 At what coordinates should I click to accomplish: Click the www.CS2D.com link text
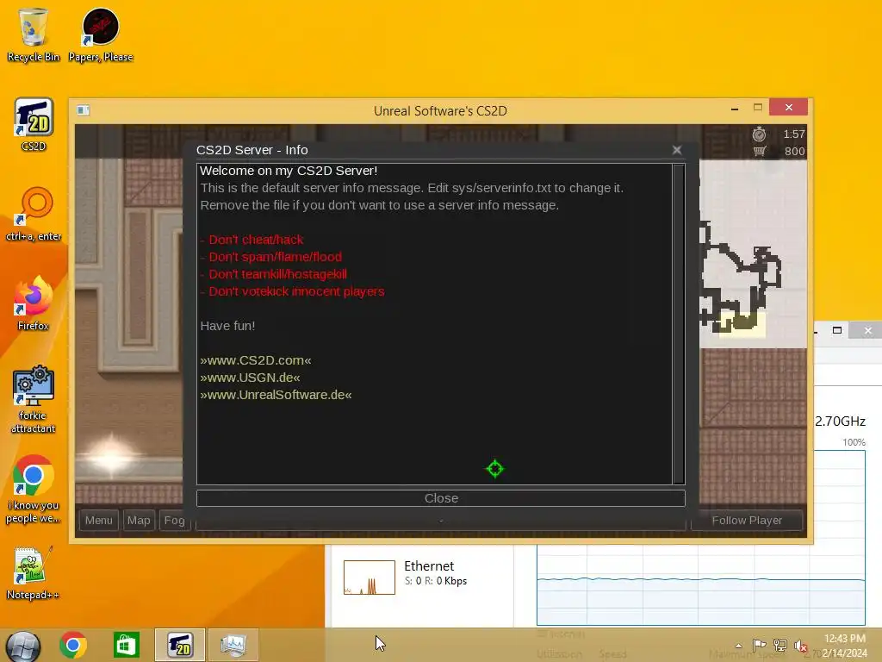coord(255,360)
